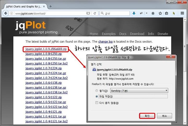Focus the URL address bar
This screenshot has width=188, height=126.
point(50,13)
